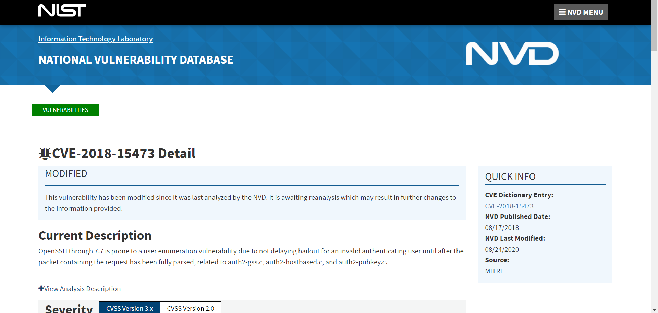Open the Information Technology Laboratory link
The height and width of the screenshot is (313, 658).
95,39
